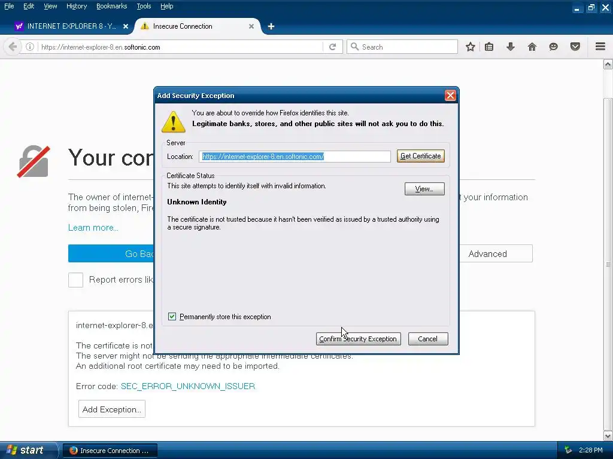
Task: Open the Downloads arrow icon
Action: tap(511, 47)
